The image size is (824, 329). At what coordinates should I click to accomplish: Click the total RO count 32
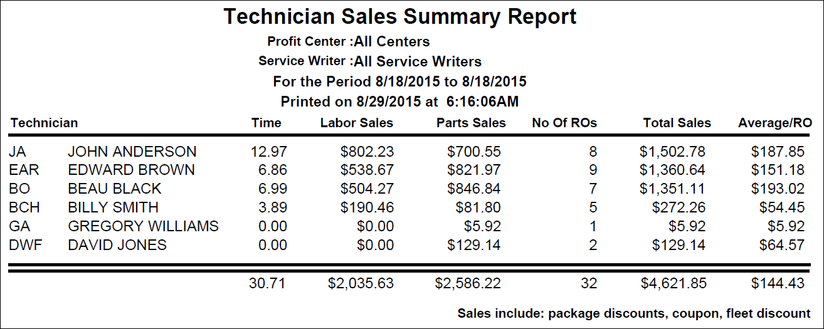click(589, 283)
